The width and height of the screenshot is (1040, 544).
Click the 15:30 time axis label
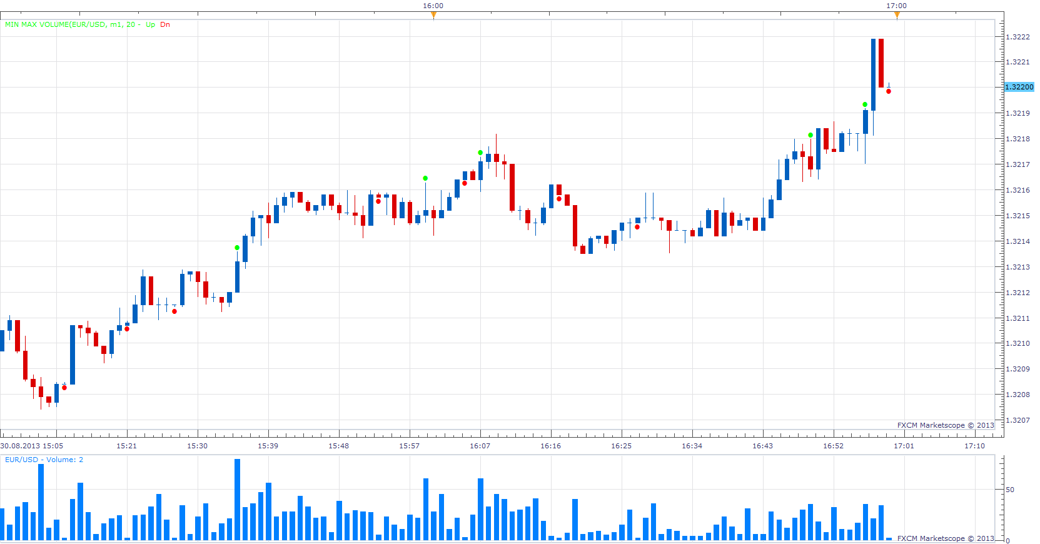point(197,446)
